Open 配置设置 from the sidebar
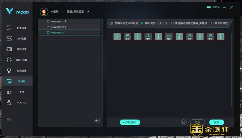Viewport: 242px width, 138px height. [17, 28]
